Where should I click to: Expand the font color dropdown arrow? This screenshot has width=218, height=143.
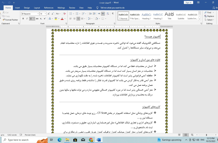click(65, 19)
